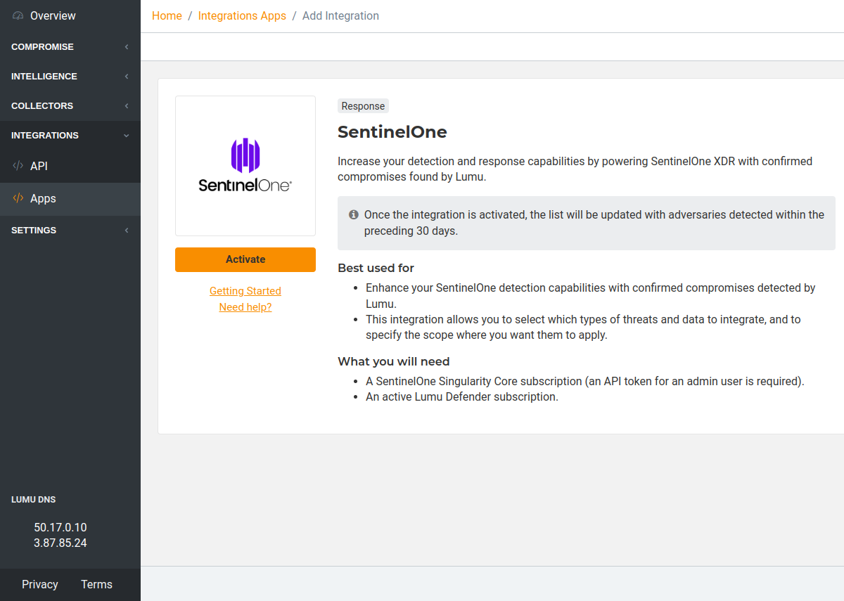Open the Getting Started link
This screenshot has width=844, height=601.
(x=245, y=291)
